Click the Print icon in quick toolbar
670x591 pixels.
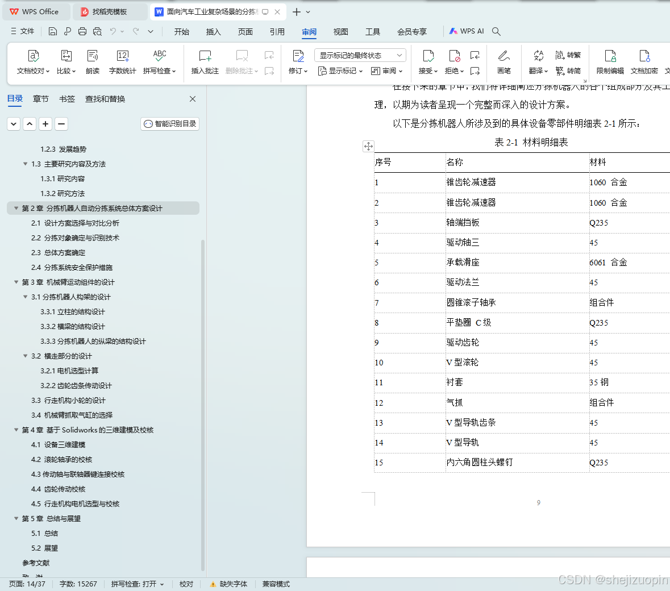point(82,31)
